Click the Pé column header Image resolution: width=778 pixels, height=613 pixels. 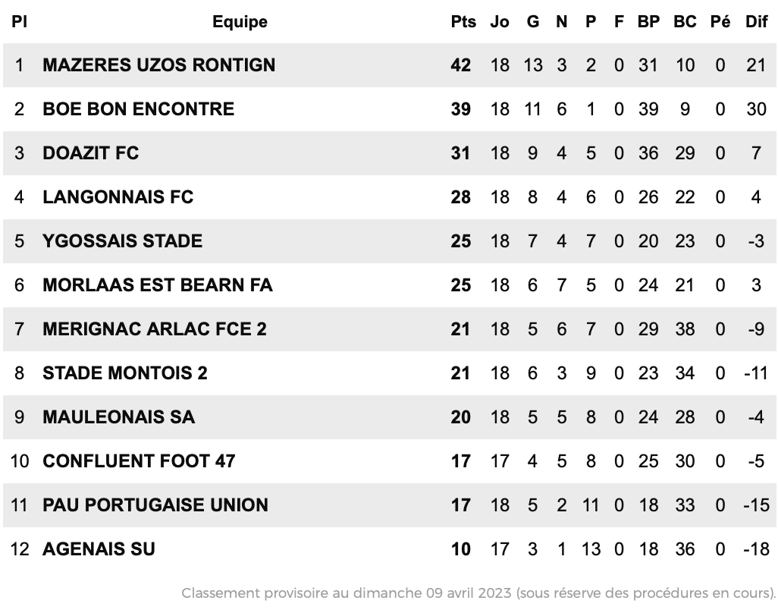point(720,22)
